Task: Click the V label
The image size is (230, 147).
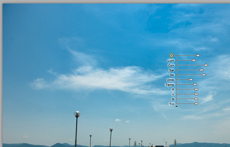Action: coord(173,95)
